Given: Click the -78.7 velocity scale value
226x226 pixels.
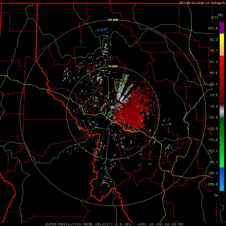Looking at the screenshot, I should click(x=213, y=162).
